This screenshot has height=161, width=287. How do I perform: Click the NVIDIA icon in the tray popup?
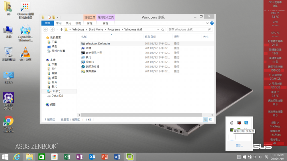[232, 130]
